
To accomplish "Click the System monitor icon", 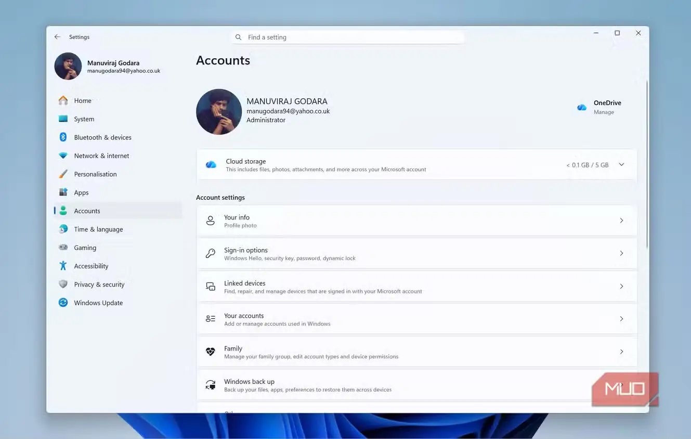I will (63, 119).
